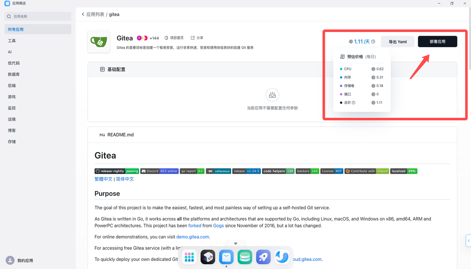Open the 应用列表 breadcrumb

(95, 14)
